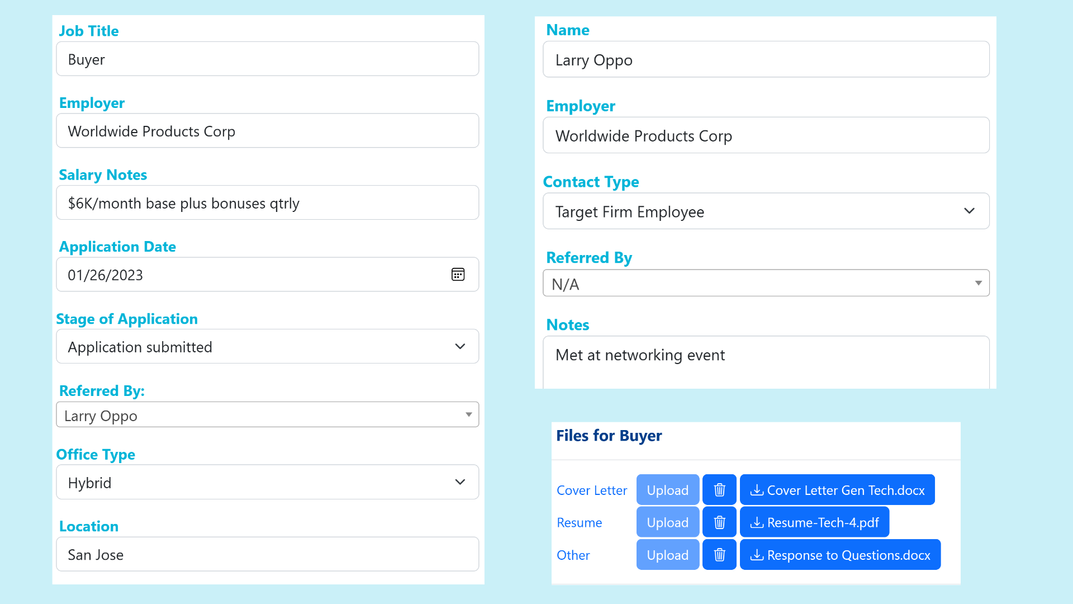Screen dimensions: 1073x604
Task: Download Cover Letter Gen Tech.docx
Action: pos(837,489)
